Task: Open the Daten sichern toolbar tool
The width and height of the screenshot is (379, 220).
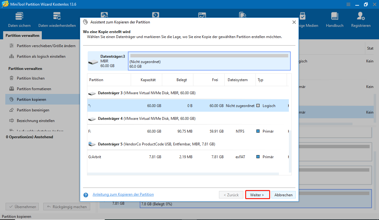Action: (x=19, y=20)
